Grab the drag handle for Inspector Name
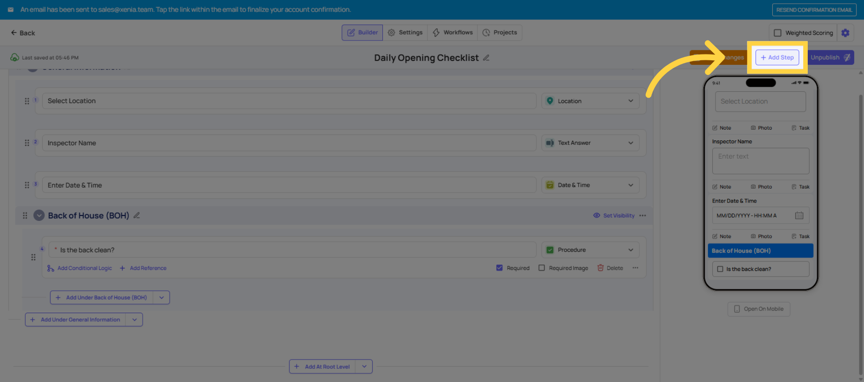This screenshot has height=382, width=864. [x=27, y=143]
